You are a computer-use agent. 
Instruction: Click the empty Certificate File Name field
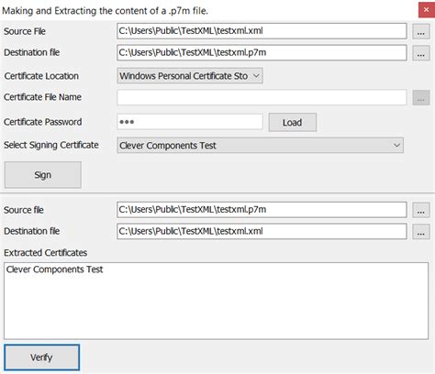click(262, 97)
